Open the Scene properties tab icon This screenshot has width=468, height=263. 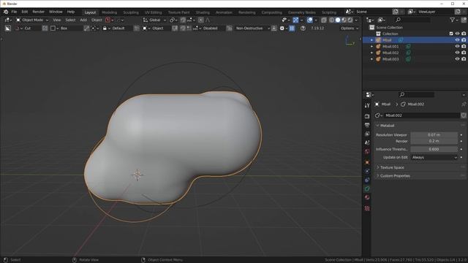coord(367,143)
